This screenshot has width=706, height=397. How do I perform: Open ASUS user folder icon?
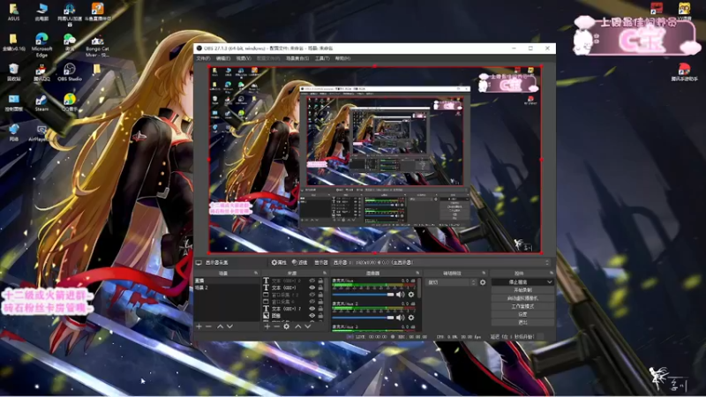point(13,12)
